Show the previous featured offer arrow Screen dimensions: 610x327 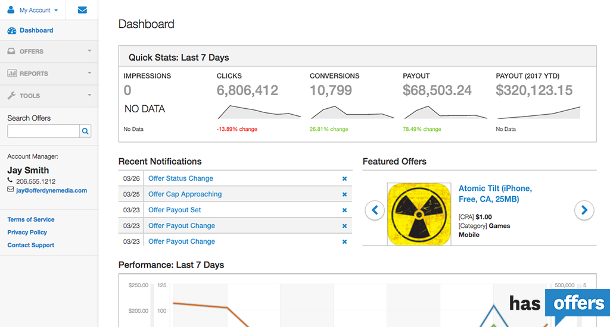(x=375, y=210)
